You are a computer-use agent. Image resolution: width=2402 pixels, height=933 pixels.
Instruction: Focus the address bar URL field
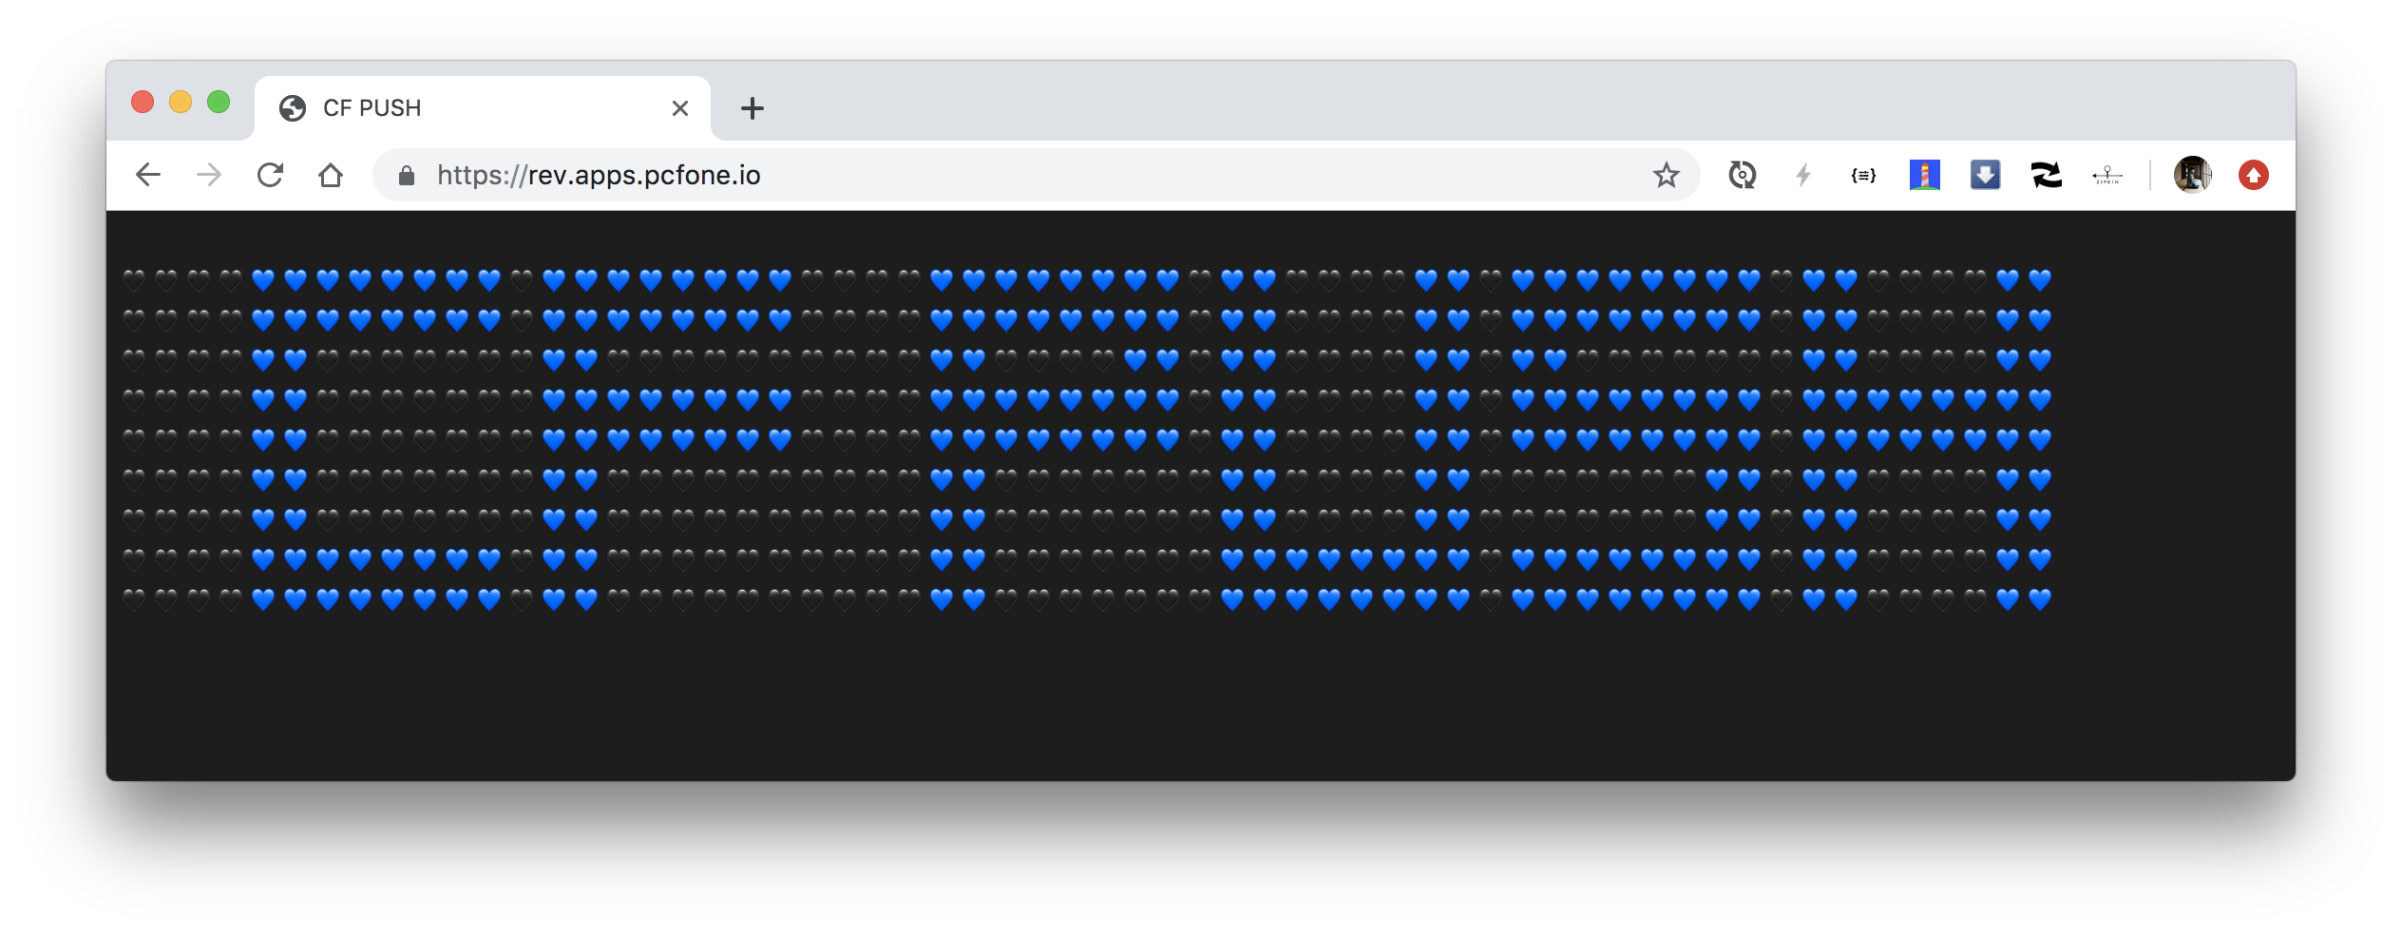1038,175
